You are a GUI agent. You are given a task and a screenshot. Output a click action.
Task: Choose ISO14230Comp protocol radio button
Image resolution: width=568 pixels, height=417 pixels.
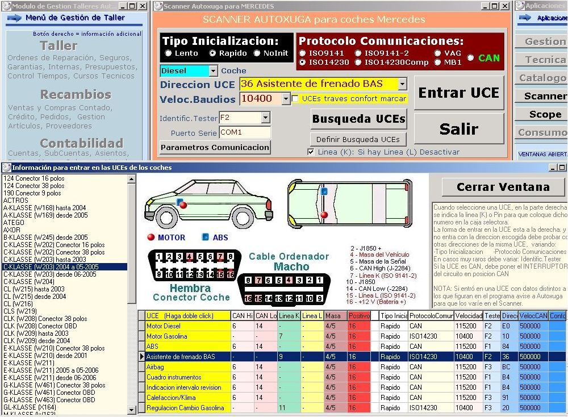point(358,62)
